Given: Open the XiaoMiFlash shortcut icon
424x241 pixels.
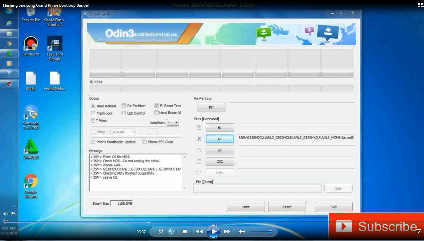Looking at the screenshot, I should pyautogui.click(x=55, y=17).
